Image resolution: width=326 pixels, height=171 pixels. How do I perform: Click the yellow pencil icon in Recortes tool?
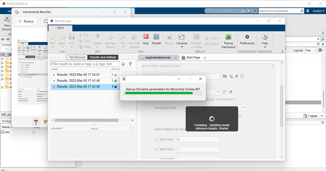tap(45, 121)
